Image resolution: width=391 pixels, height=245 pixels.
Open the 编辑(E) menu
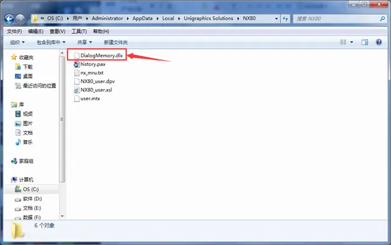36,32
